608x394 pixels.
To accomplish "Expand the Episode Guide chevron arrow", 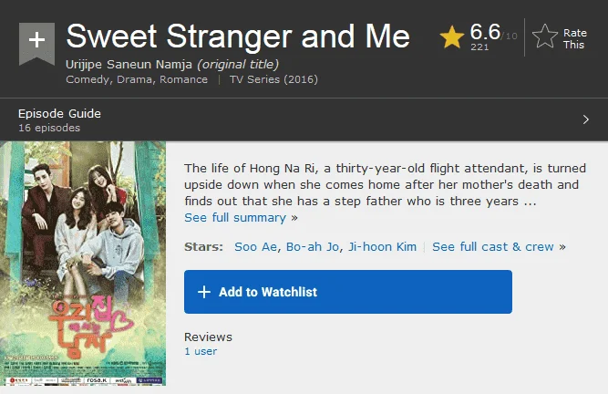I will tap(586, 119).
